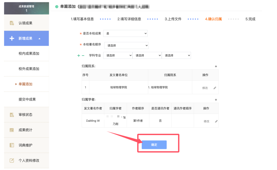Go to step 5.完成
277x170 pixels.
point(250,19)
